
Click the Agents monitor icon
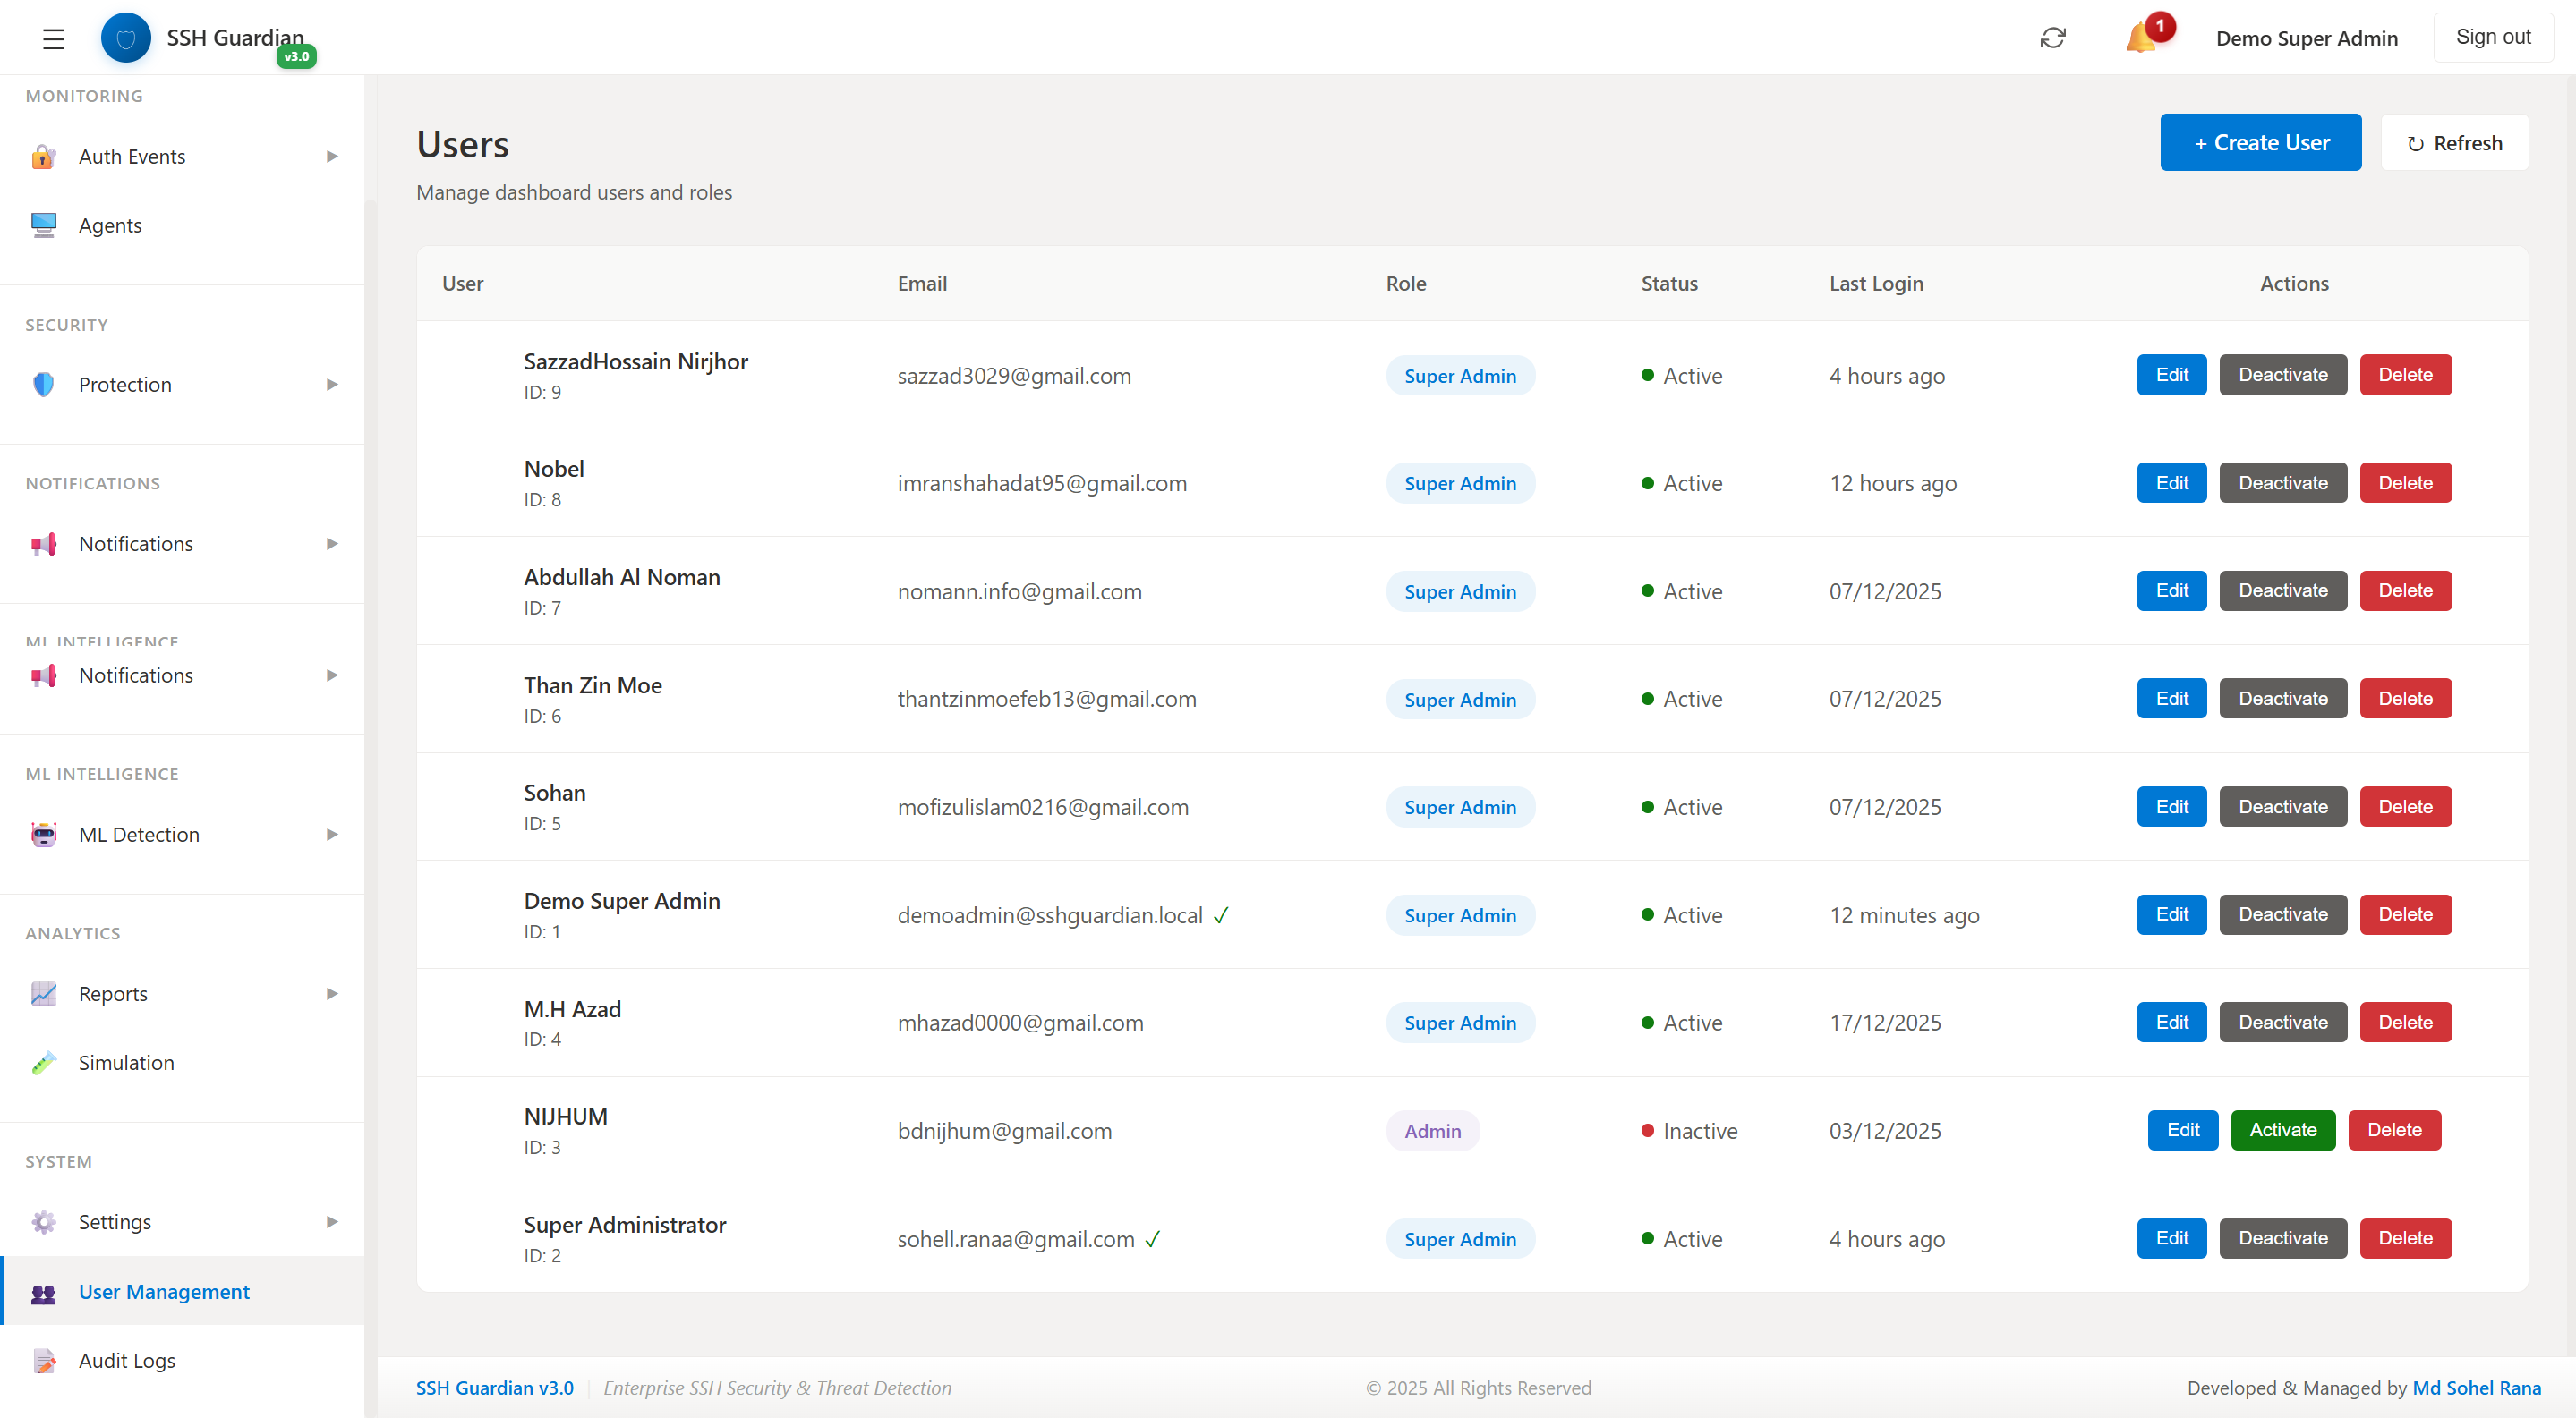[44, 225]
